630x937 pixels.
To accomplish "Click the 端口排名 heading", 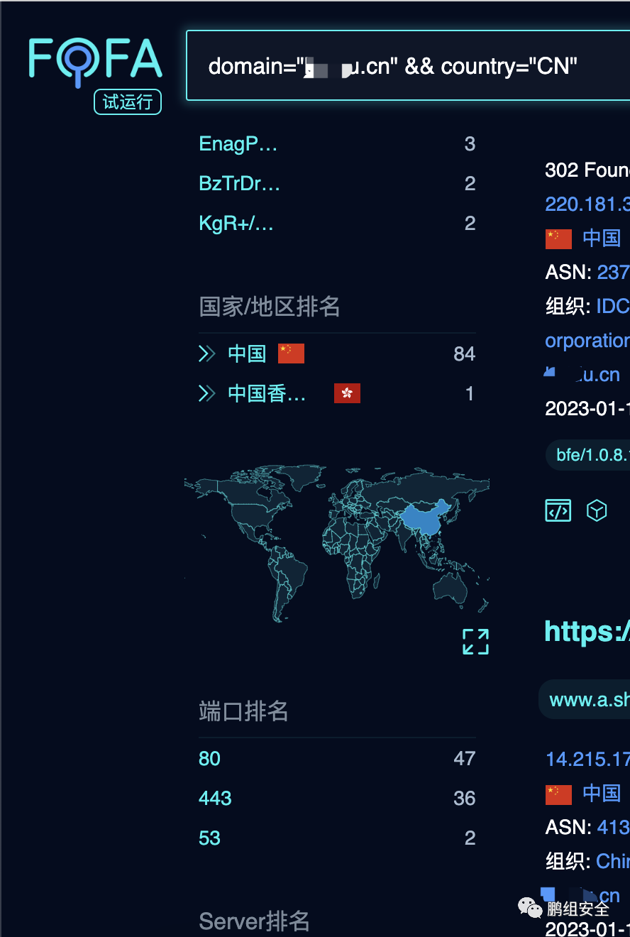I will [x=243, y=711].
